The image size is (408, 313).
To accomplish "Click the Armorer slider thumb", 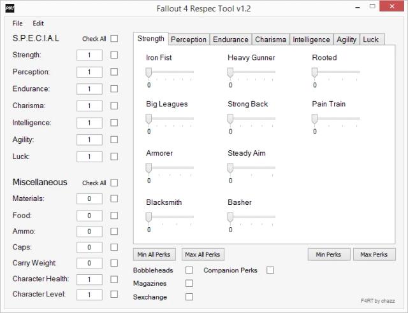I will point(149,168).
